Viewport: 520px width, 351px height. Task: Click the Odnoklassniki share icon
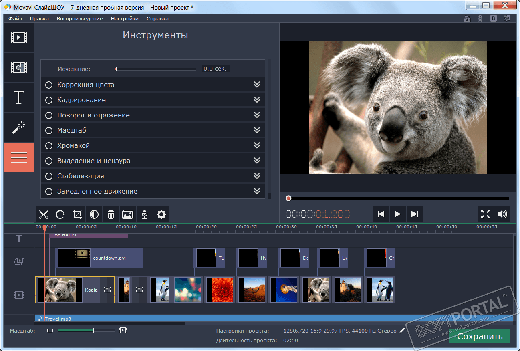point(480,18)
